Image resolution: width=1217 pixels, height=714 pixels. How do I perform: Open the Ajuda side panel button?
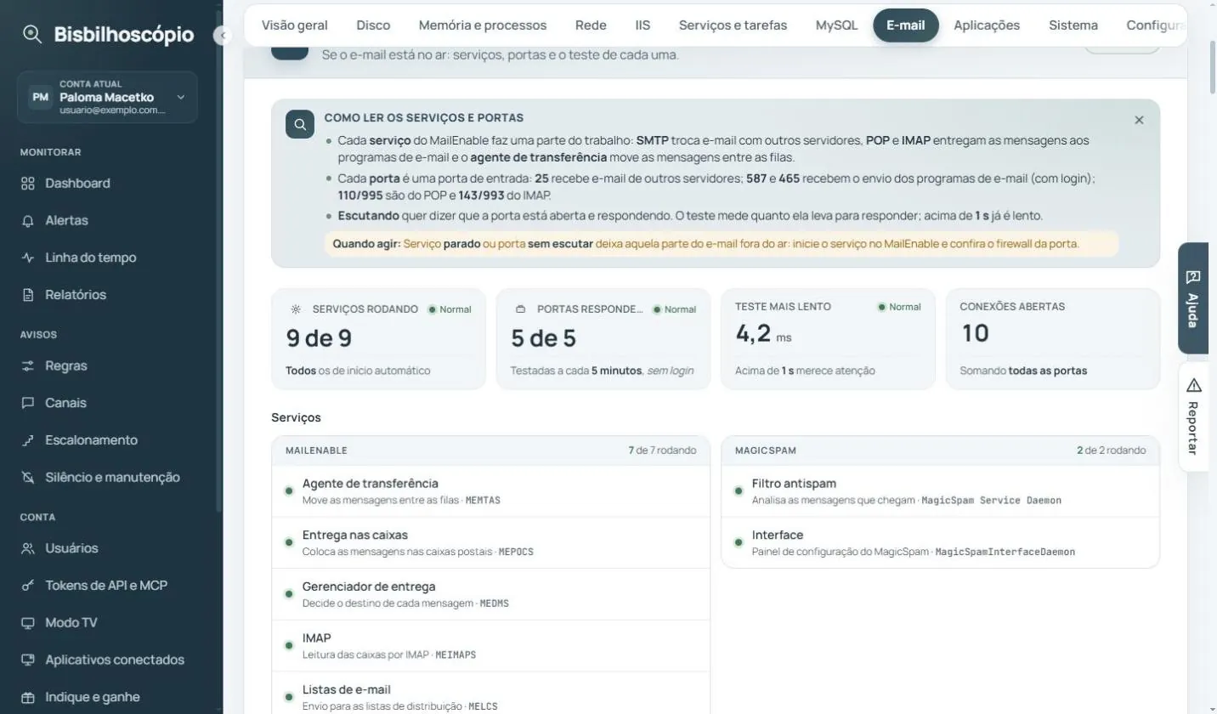(x=1193, y=298)
